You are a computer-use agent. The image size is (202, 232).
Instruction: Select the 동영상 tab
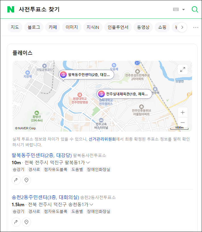(x=143, y=27)
